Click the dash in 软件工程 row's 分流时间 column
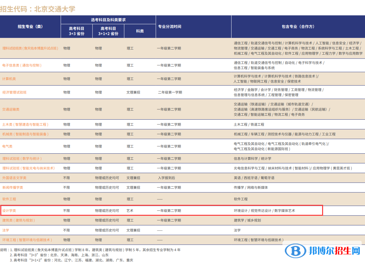The height and width of the screenshot is (264, 365). tap(160, 199)
